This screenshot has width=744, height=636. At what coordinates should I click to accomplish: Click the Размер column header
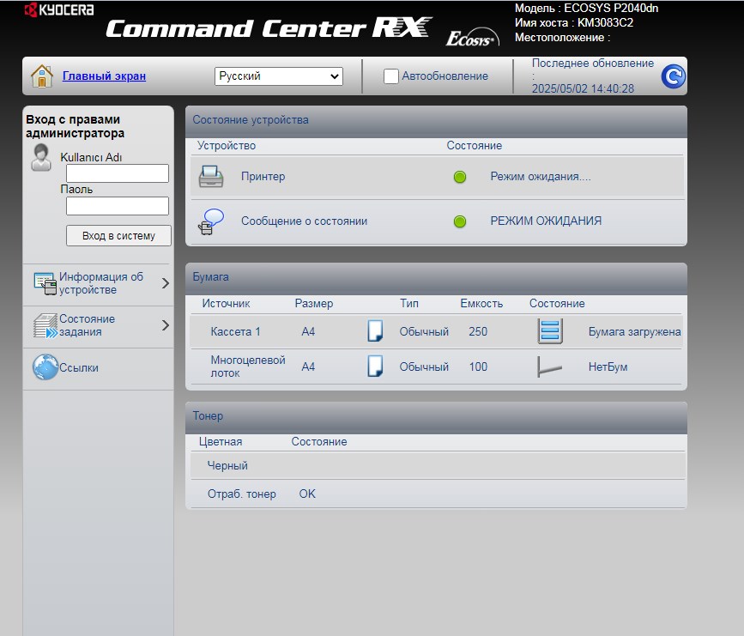313,304
